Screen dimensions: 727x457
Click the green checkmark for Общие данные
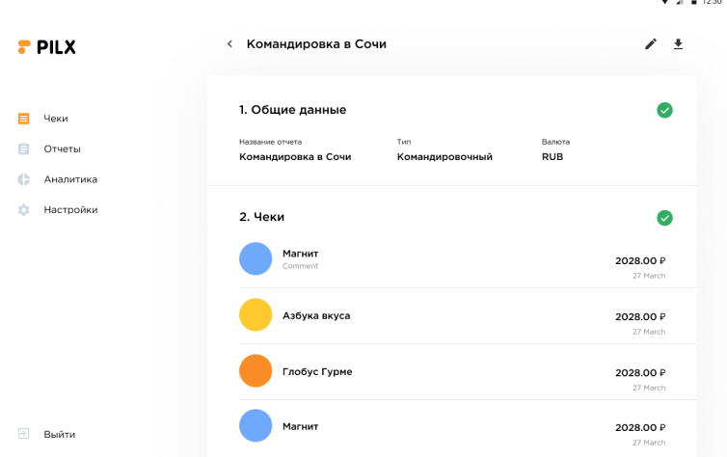(664, 110)
